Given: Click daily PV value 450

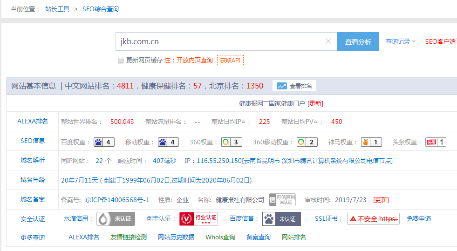Looking at the screenshot, I should click(x=337, y=122).
